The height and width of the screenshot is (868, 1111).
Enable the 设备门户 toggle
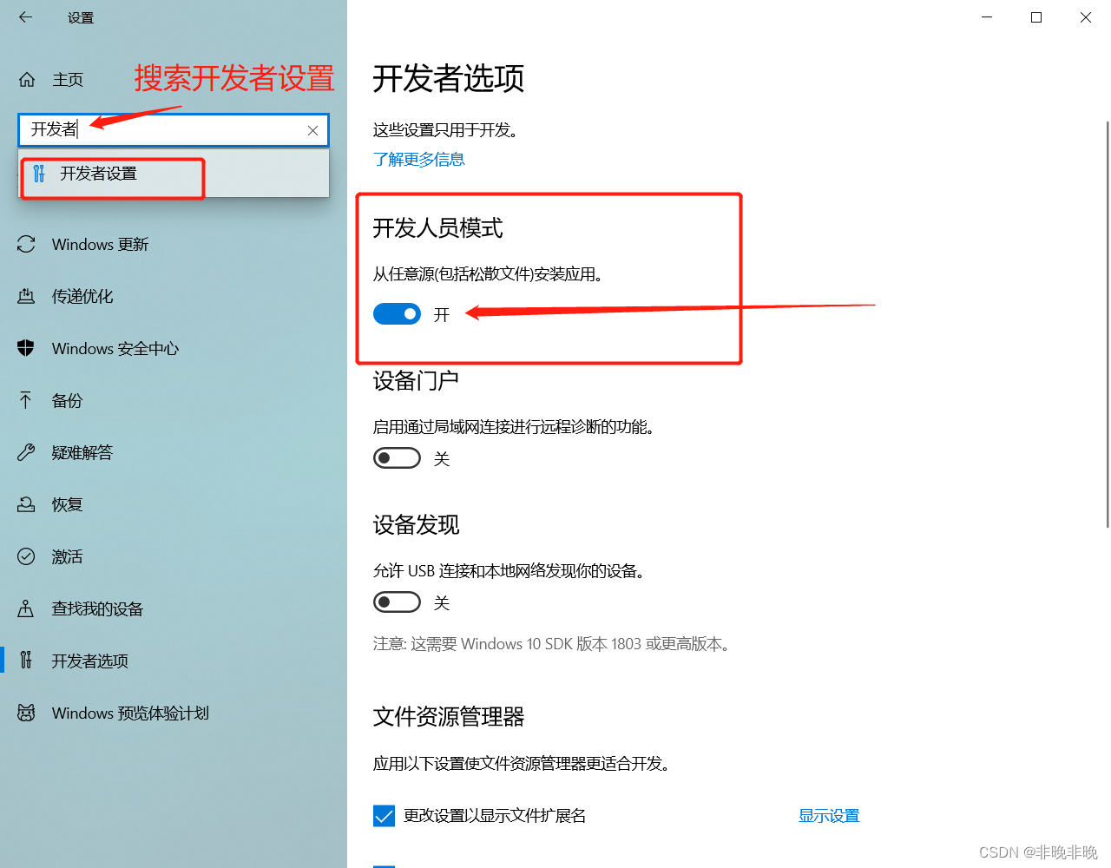point(397,457)
